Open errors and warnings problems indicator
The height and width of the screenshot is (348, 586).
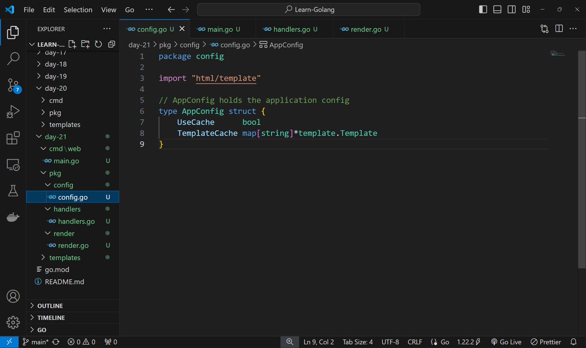pyautogui.click(x=81, y=342)
